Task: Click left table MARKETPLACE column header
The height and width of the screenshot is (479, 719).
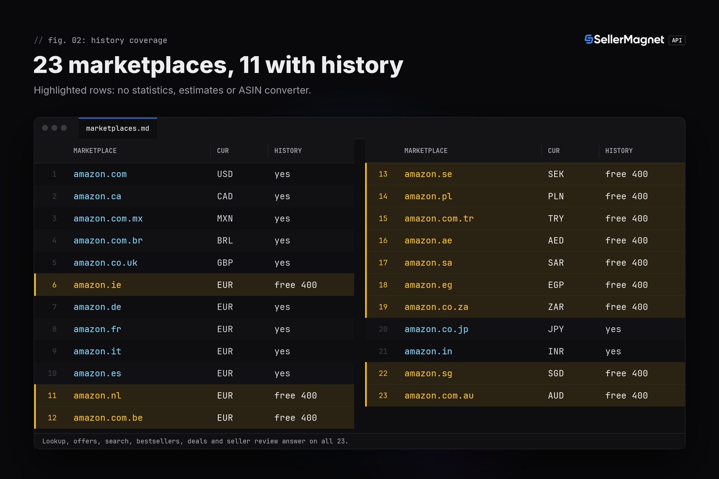Action: 95,151
